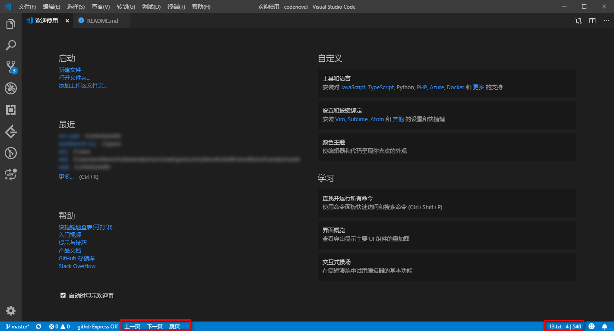614x331 pixels.
Task: Close the 欢迎使用 tab
Action: 67,21
